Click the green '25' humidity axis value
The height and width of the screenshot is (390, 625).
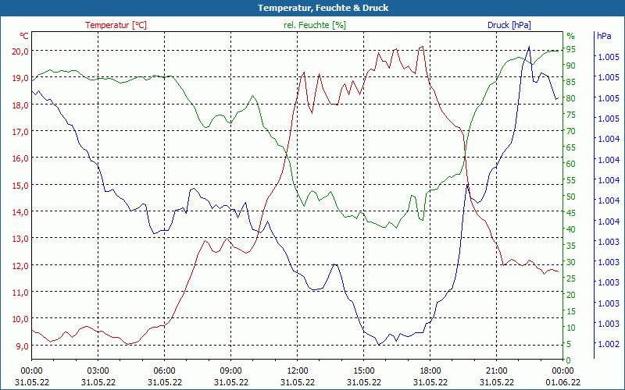coord(571,278)
